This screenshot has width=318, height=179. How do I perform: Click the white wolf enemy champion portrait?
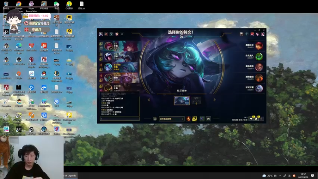pos(259,88)
